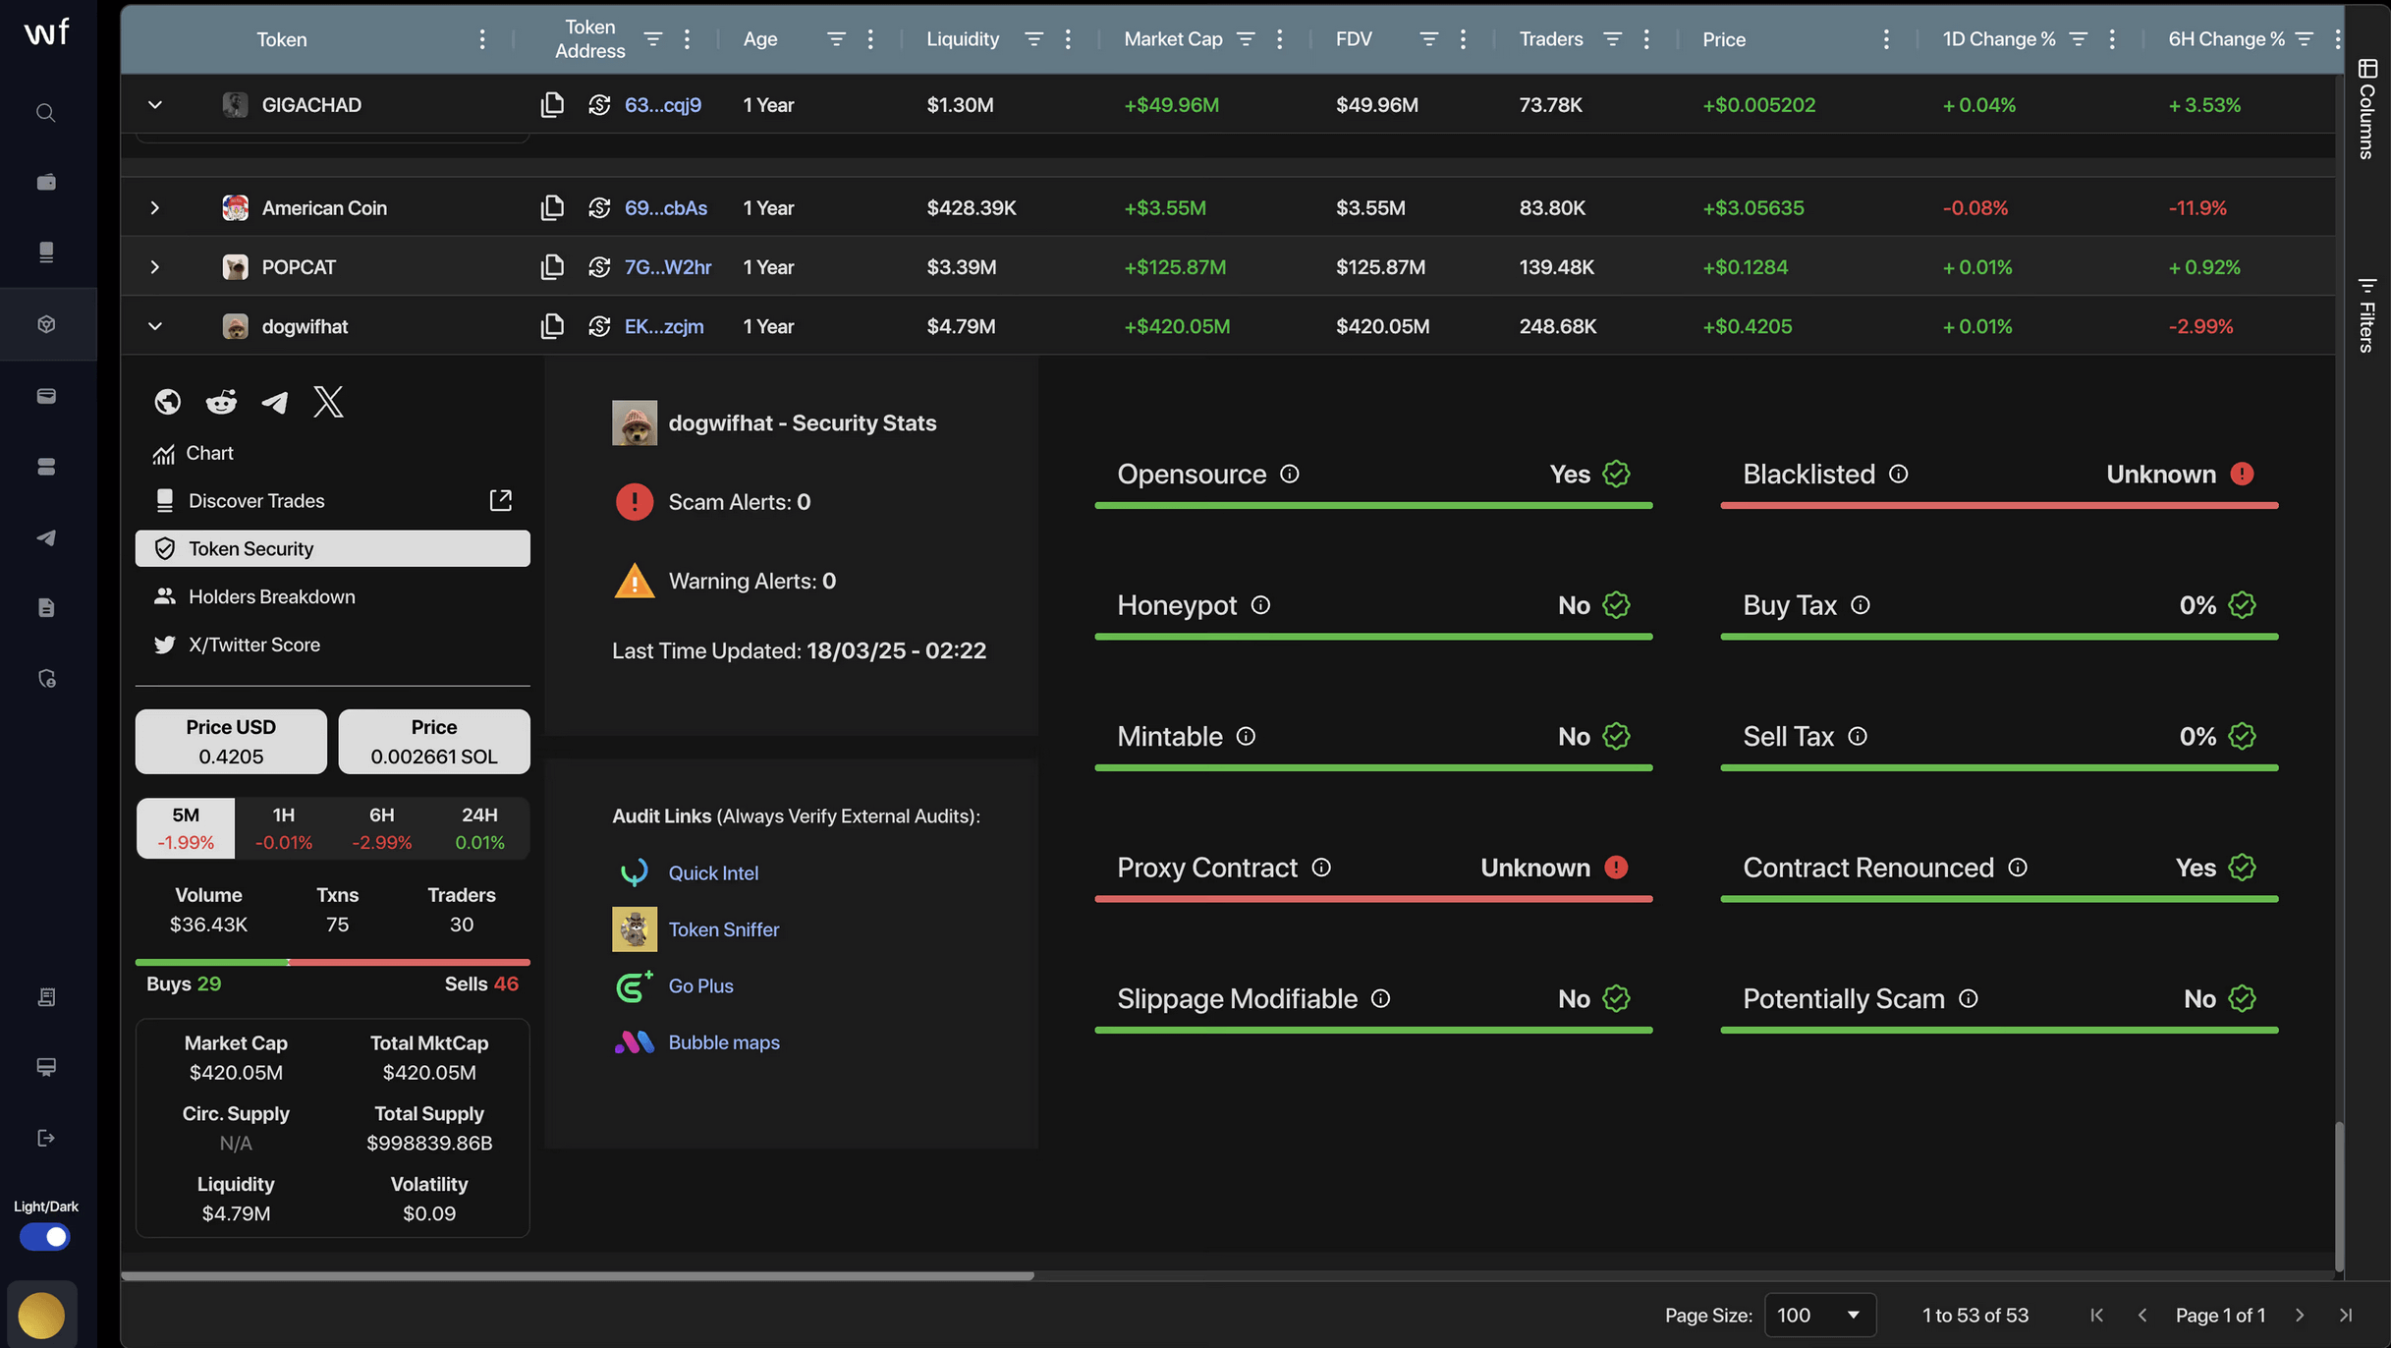Click Opensource info circle icon
Viewport: 2391px width, 1348px height.
coord(1290,475)
